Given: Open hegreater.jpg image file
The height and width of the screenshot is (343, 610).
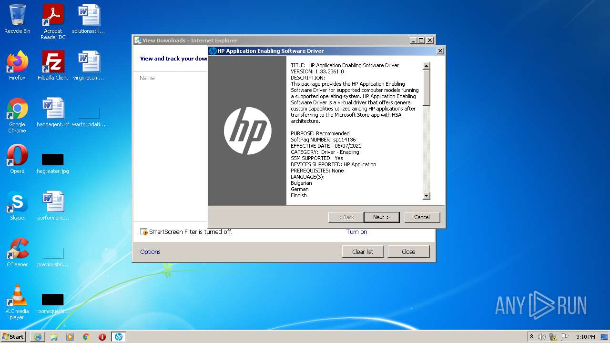Looking at the screenshot, I should [53, 162].
